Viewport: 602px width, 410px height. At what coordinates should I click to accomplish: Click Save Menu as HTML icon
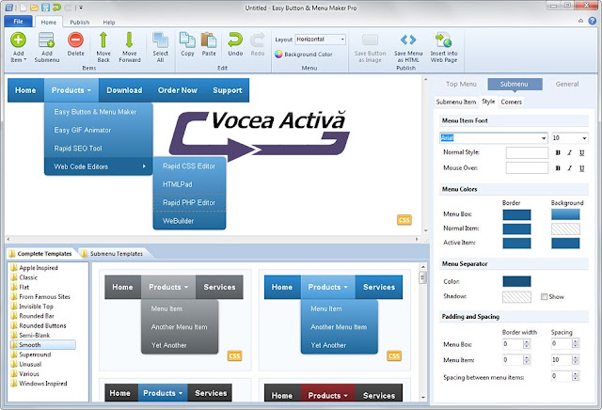coord(408,39)
